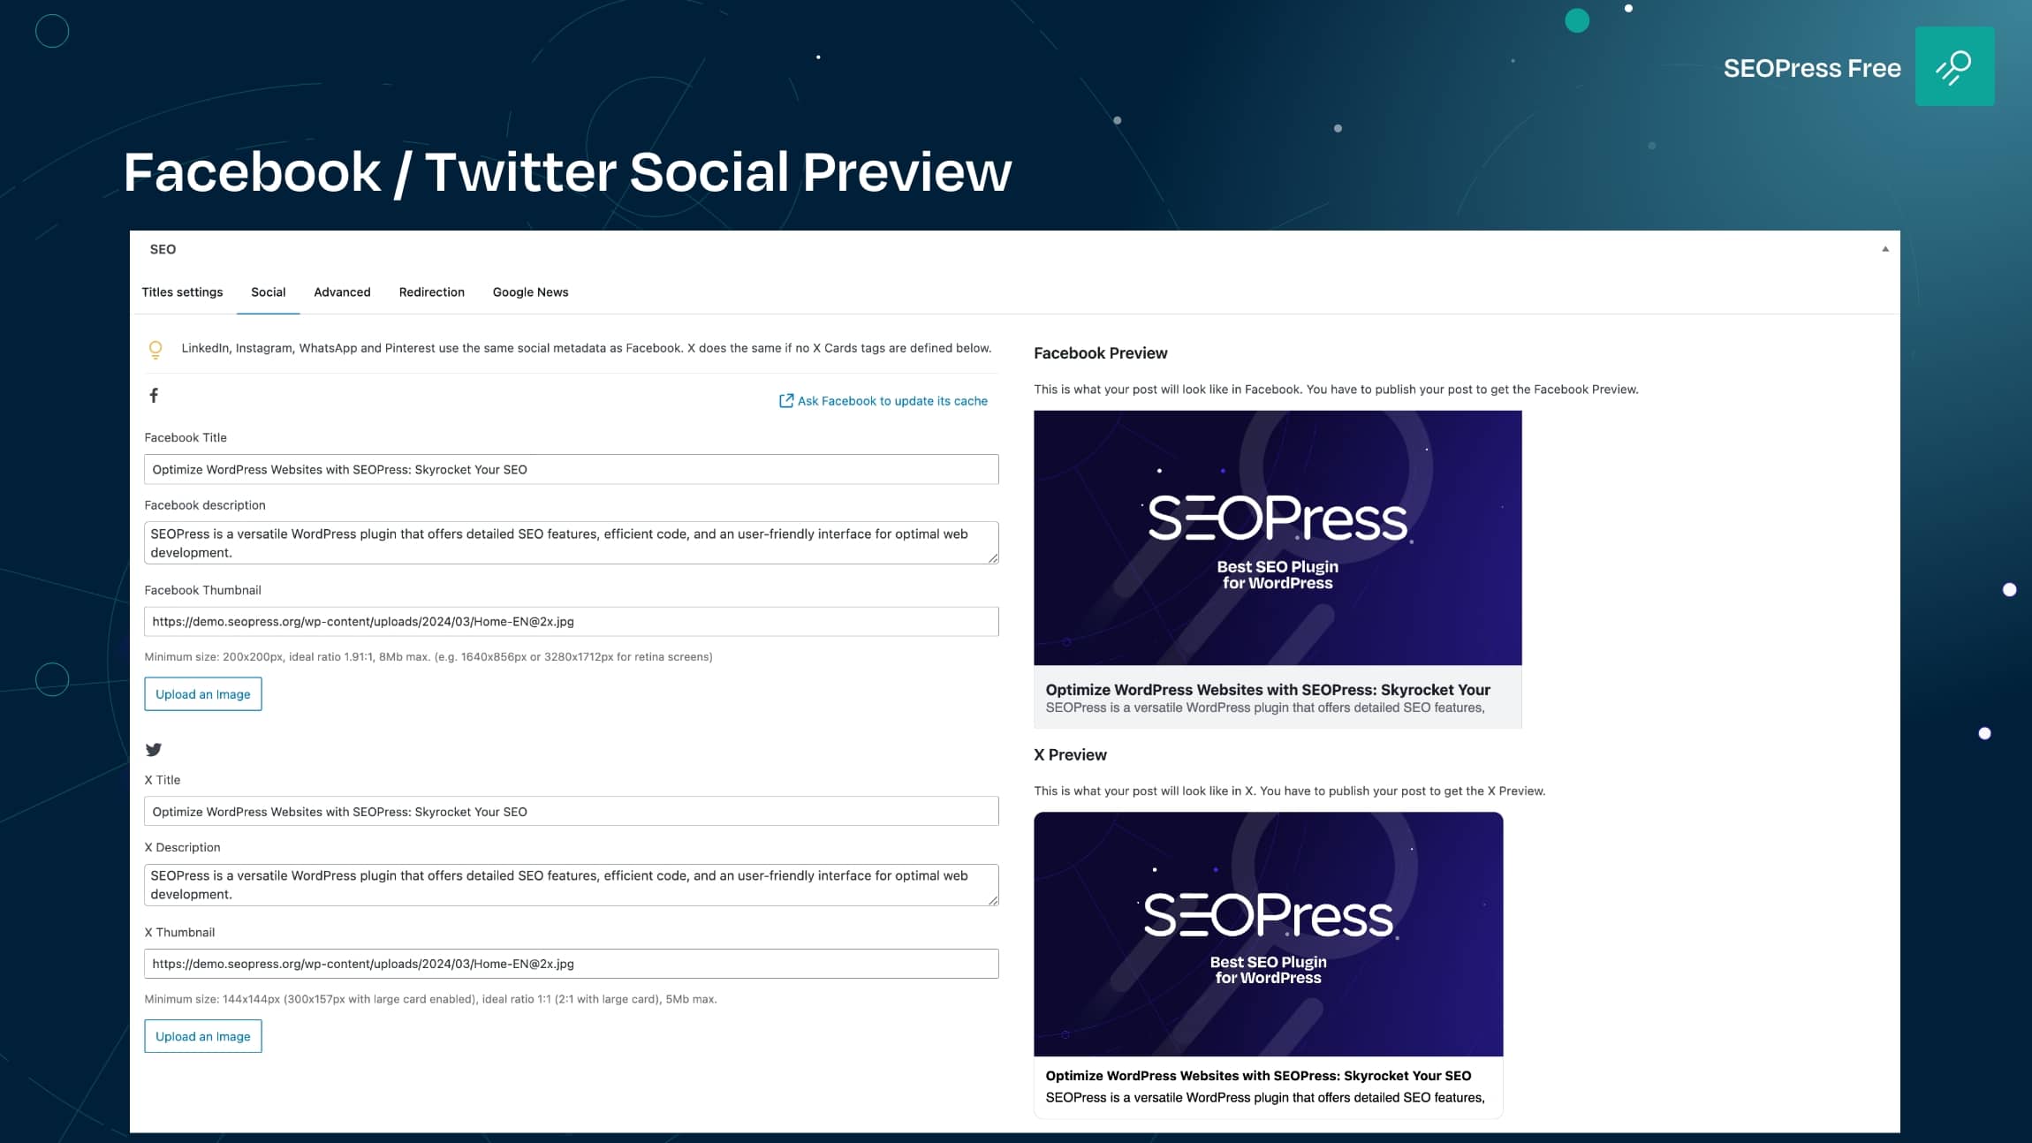
Task: Click the external link icon next to Facebook cache
Action: click(x=785, y=400)
